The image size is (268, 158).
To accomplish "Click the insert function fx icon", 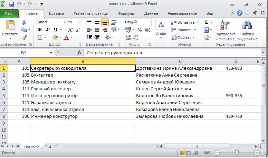I will tap(79, 53).
